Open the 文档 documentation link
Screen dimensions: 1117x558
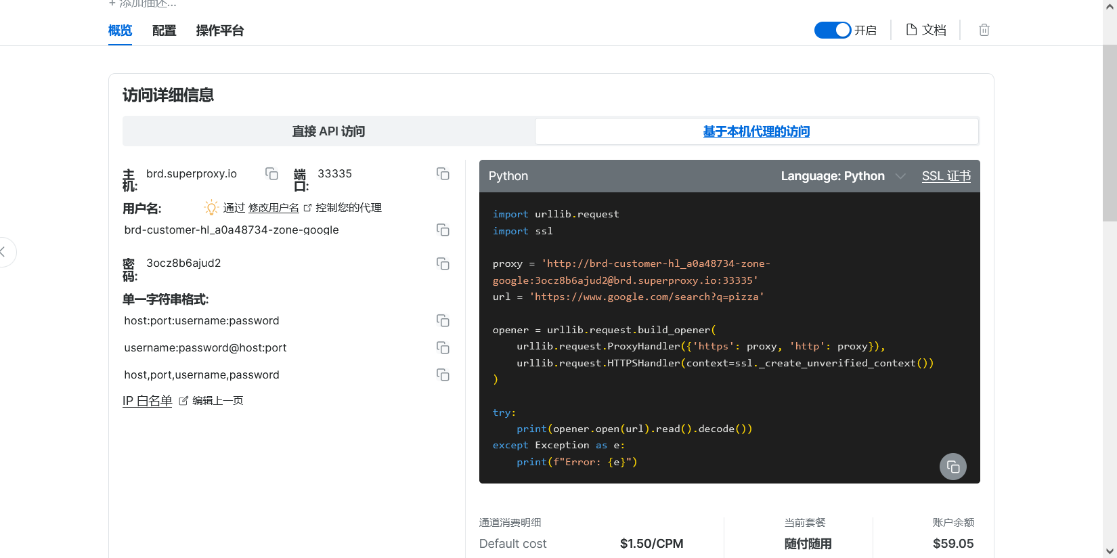click(x=926, y=30)
